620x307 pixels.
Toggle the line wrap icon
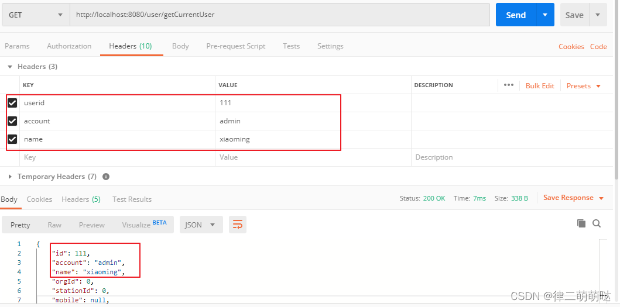(x=238, y=225)
